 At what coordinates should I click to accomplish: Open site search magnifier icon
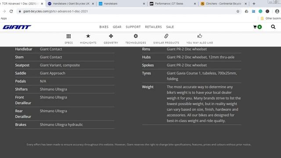273,27
